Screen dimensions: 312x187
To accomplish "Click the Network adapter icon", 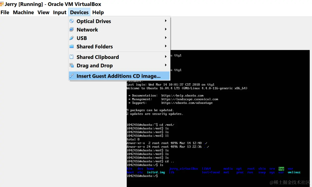I will click(72, 30).
